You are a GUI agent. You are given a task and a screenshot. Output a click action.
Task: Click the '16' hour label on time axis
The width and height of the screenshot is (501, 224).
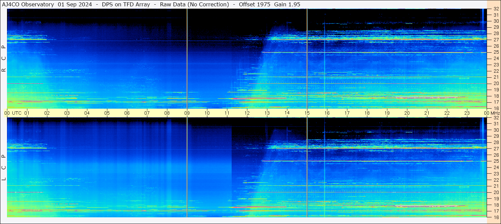click(x=327, y=113)
